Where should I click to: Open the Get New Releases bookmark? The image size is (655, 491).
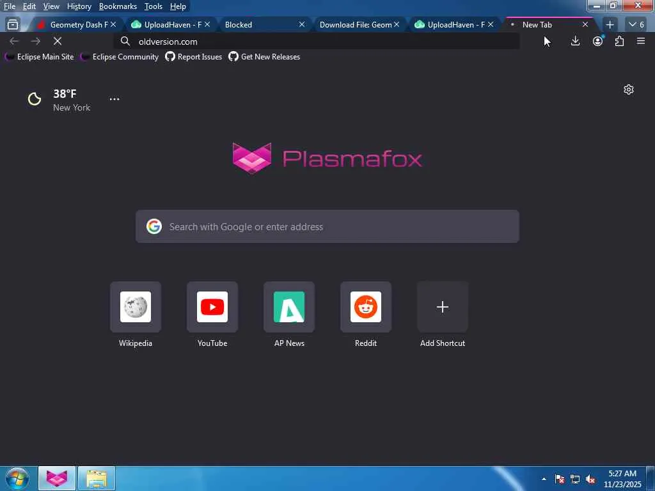click(264, 57)
